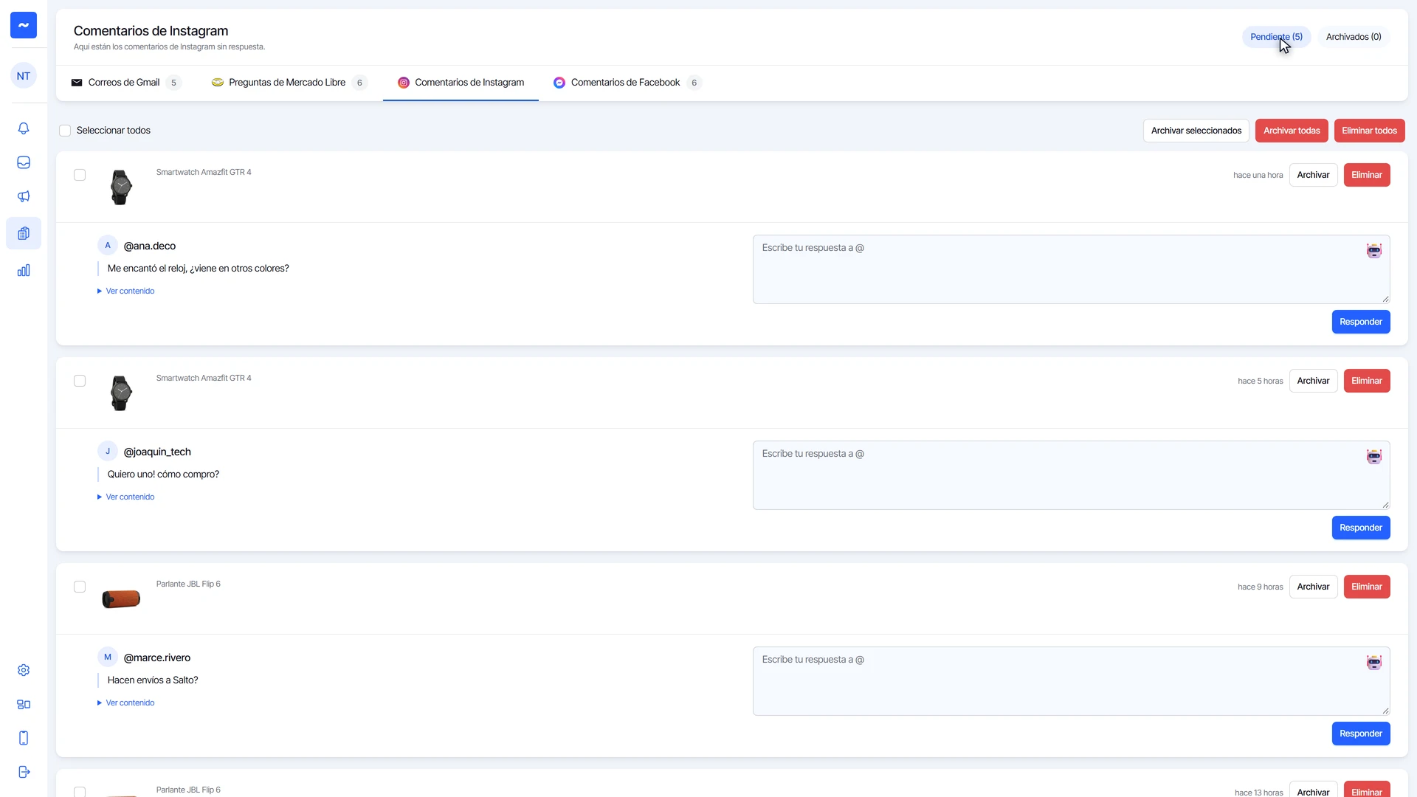Screen dimensions: 1417x797
Task: Open notifications bell in sidebar
Action: click(x=24, y=128)
